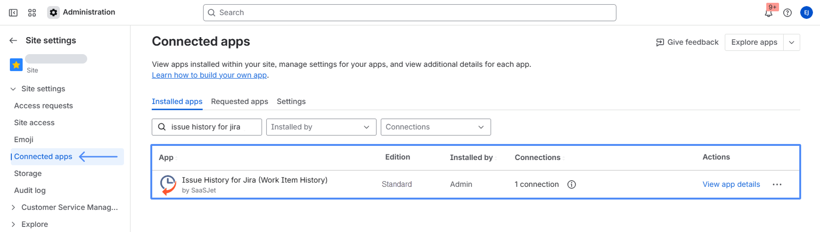Open more actions ellipsis for Issue History

pos(777,184)
